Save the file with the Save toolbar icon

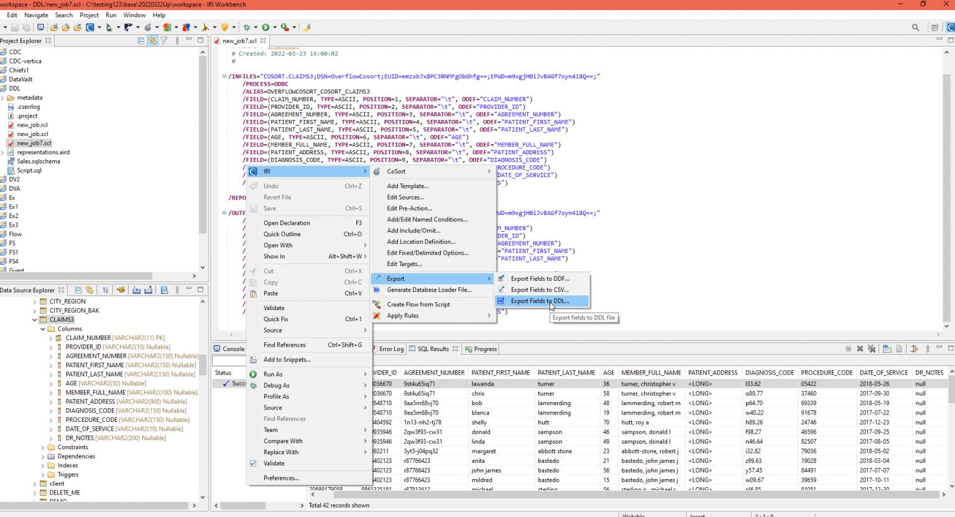15,27
